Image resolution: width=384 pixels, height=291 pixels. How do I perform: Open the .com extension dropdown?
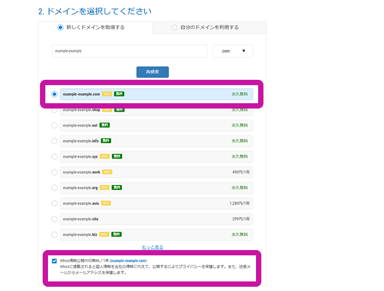coord(233,51)
